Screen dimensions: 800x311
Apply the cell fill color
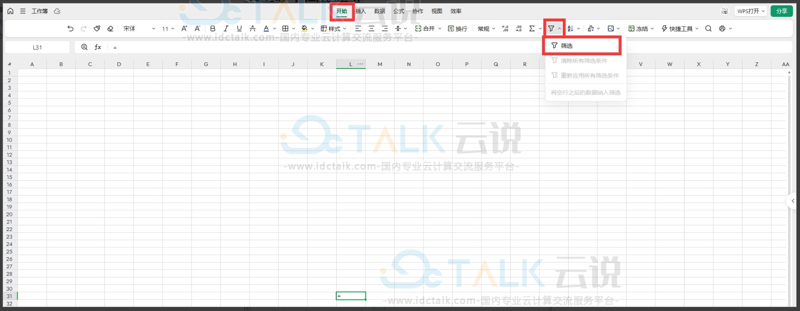304,29
